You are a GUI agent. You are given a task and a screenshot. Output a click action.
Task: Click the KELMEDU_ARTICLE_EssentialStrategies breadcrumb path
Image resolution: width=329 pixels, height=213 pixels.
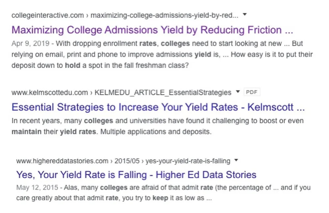[x=163, y=92]
